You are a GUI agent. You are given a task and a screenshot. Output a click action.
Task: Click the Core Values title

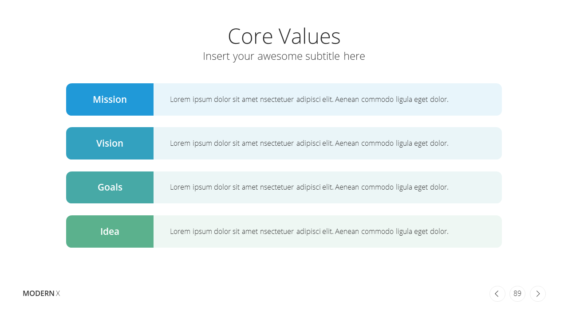tap(284, 36)
